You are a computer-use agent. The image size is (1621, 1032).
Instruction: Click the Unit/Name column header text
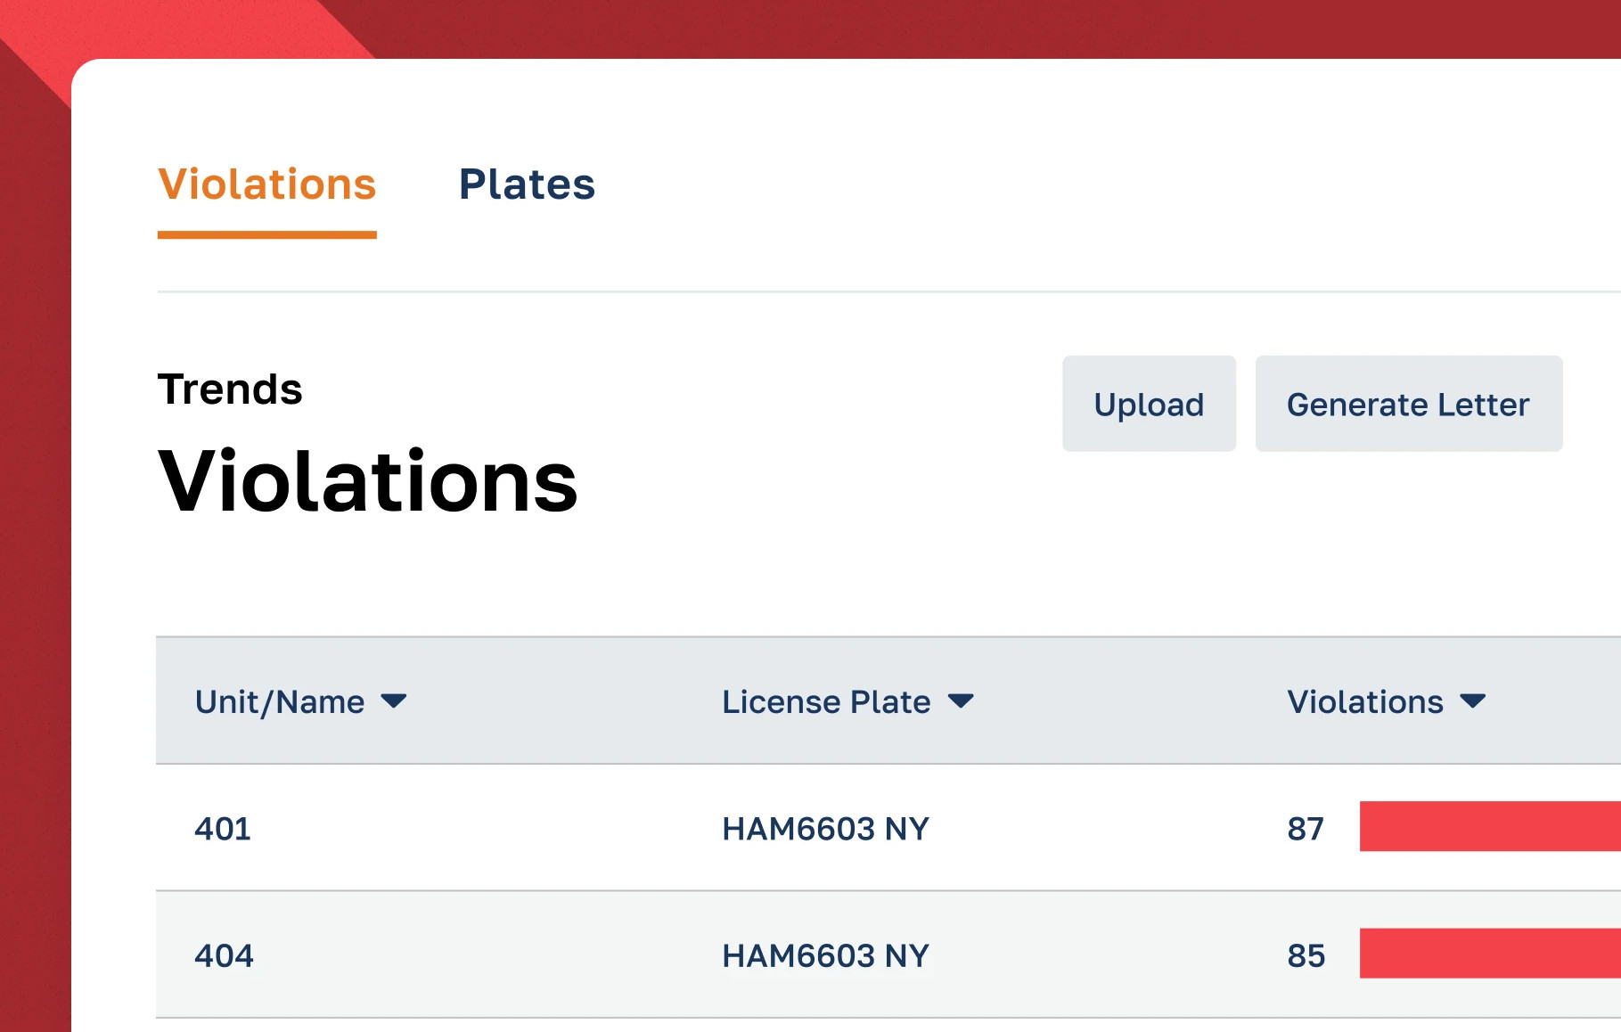(x=279, y=702)
